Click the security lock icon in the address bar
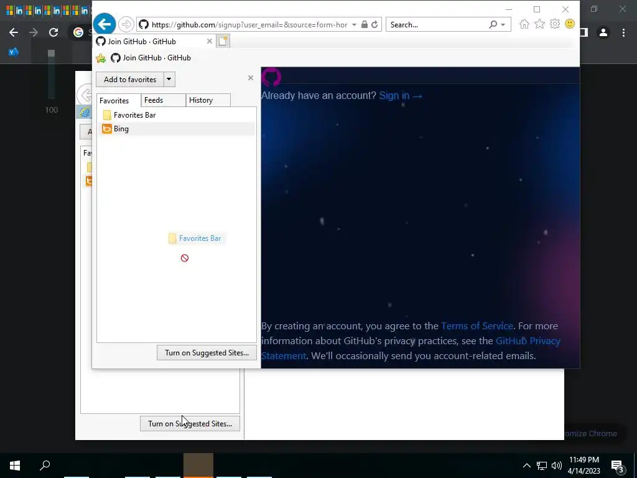Viewport: 637px width, 478px height. [365, 24]
